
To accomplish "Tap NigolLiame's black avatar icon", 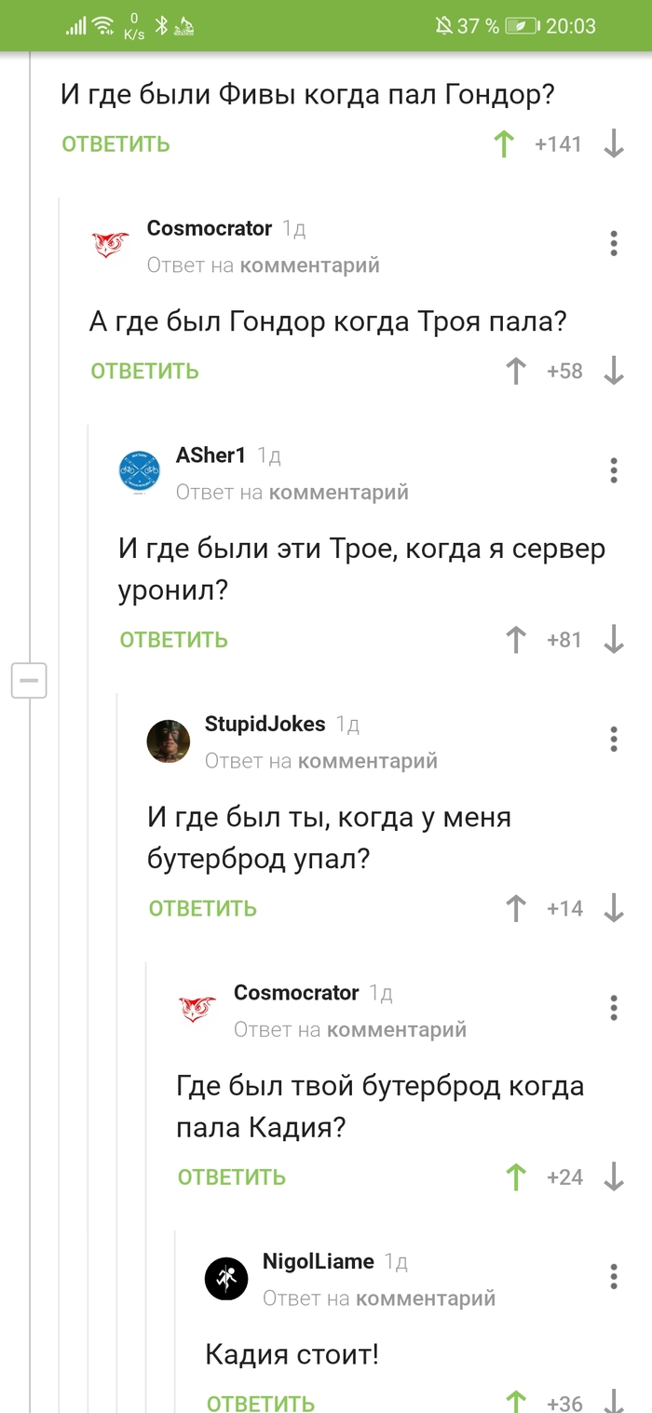I will click(226, 1278).
